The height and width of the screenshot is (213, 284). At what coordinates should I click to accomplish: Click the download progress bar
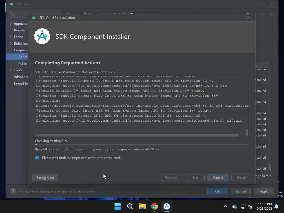[x=142, y=145]
